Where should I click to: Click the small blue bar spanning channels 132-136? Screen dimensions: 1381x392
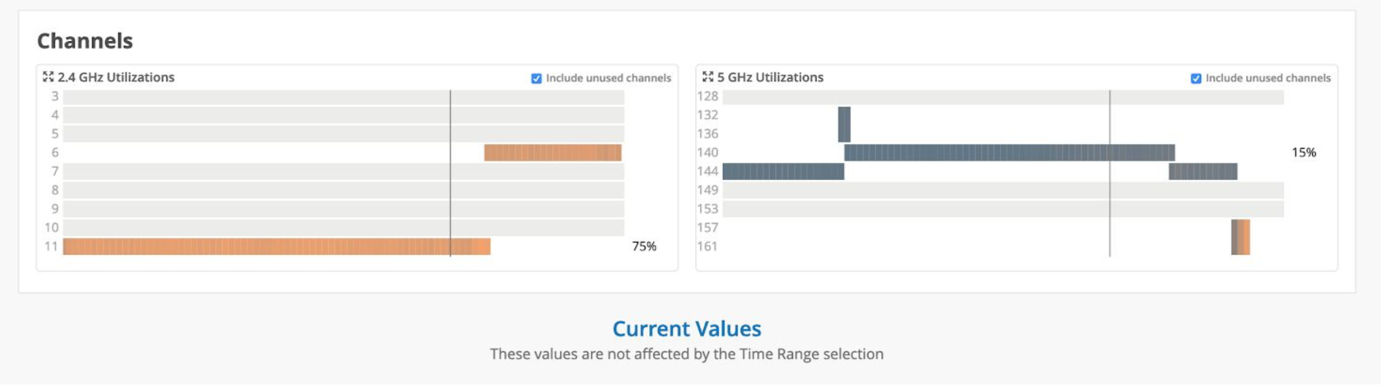point(844,124)
